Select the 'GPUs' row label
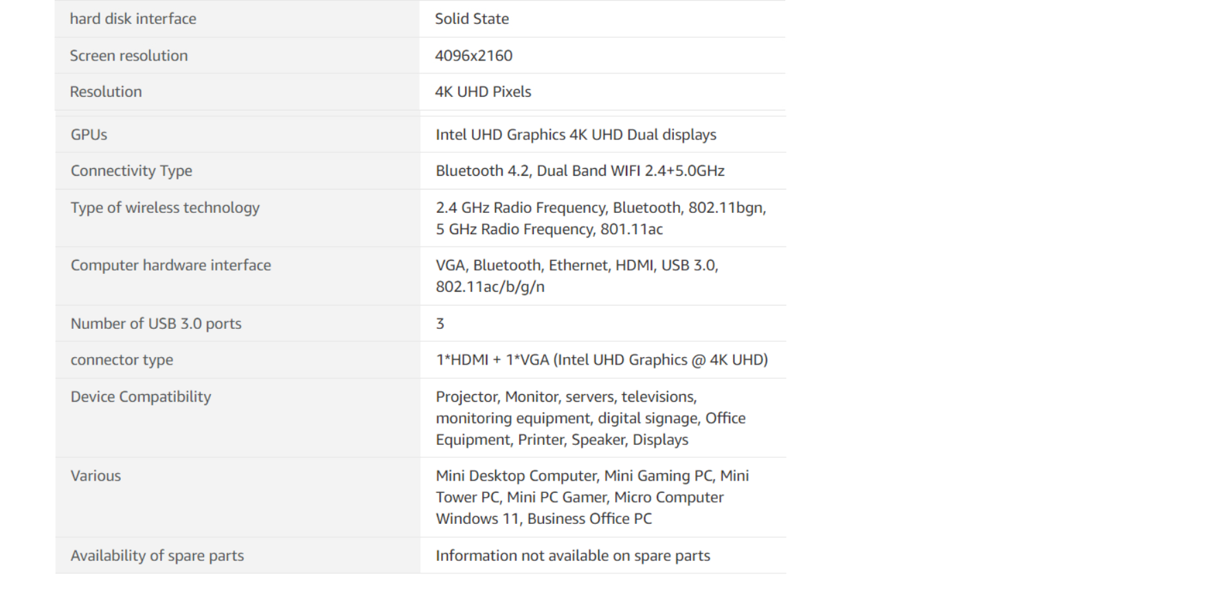Image resolution: width=1222 pixels, height=596 pixels. coord(89,135)
